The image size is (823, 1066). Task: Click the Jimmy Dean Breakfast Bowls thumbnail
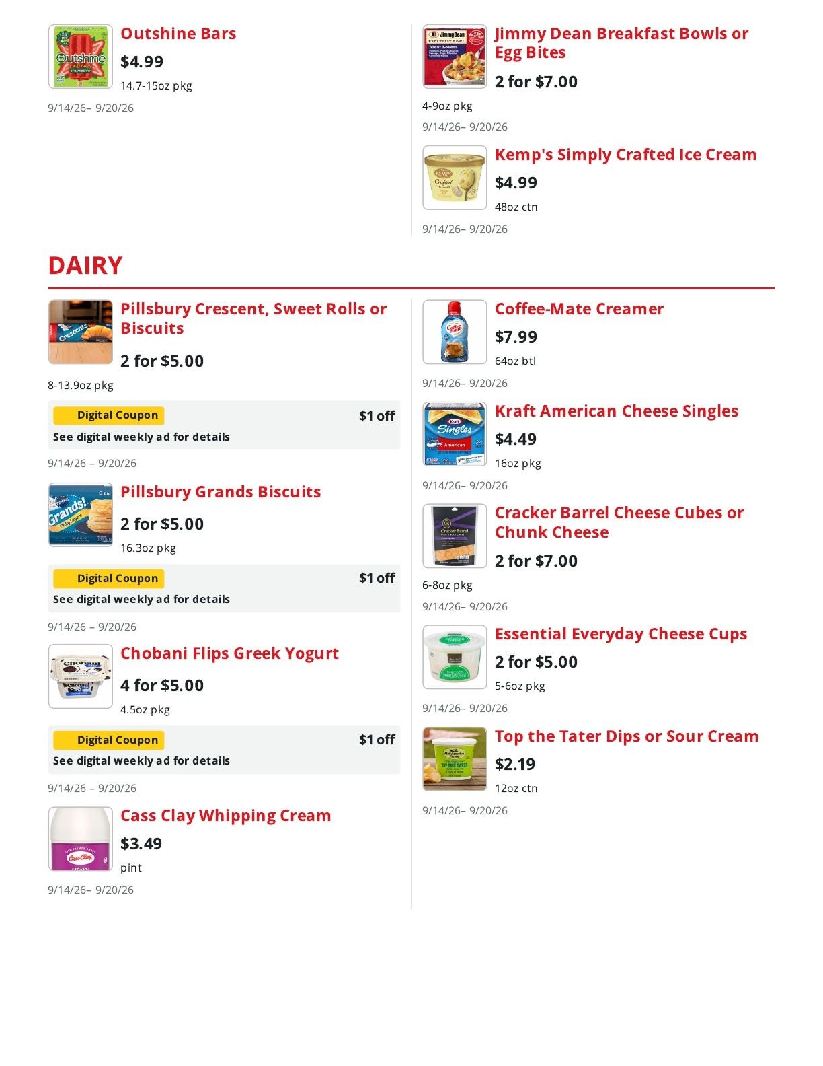tap(455, 57)
